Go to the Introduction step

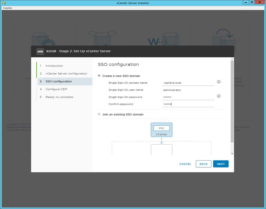54,66
